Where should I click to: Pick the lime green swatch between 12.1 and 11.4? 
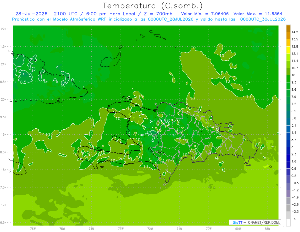(288, 57)
